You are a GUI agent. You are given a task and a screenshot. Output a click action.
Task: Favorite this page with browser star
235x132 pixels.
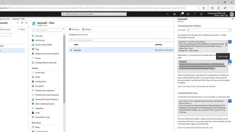[x=203, y=8]
